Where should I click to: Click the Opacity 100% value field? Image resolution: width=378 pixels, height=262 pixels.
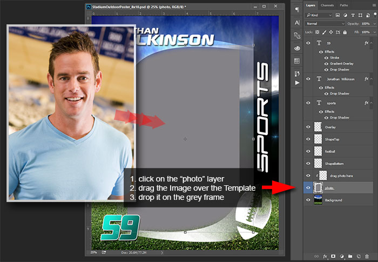pyautogui.click(x=367, y=24)
